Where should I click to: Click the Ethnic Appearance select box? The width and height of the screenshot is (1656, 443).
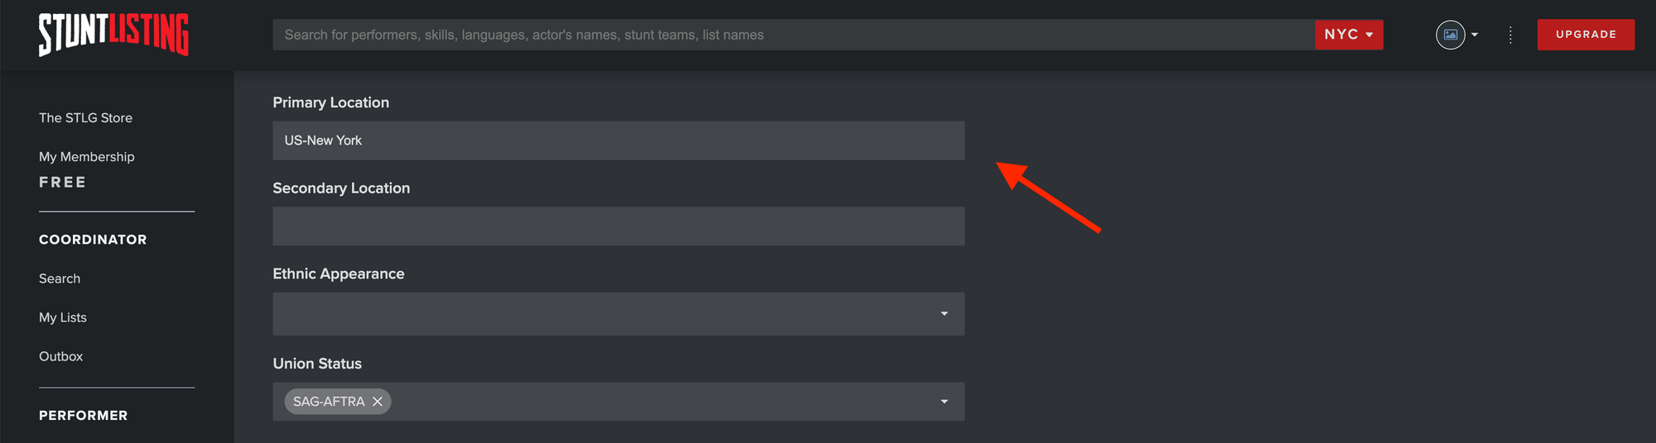(619, 314)
